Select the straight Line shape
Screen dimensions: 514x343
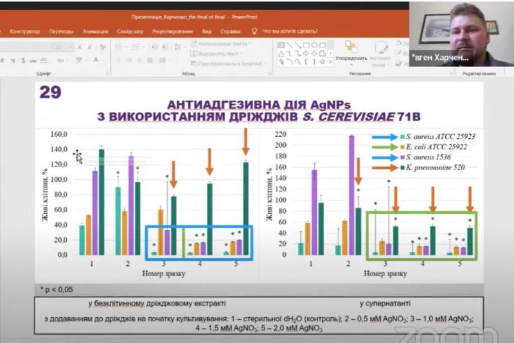(290, 45)
